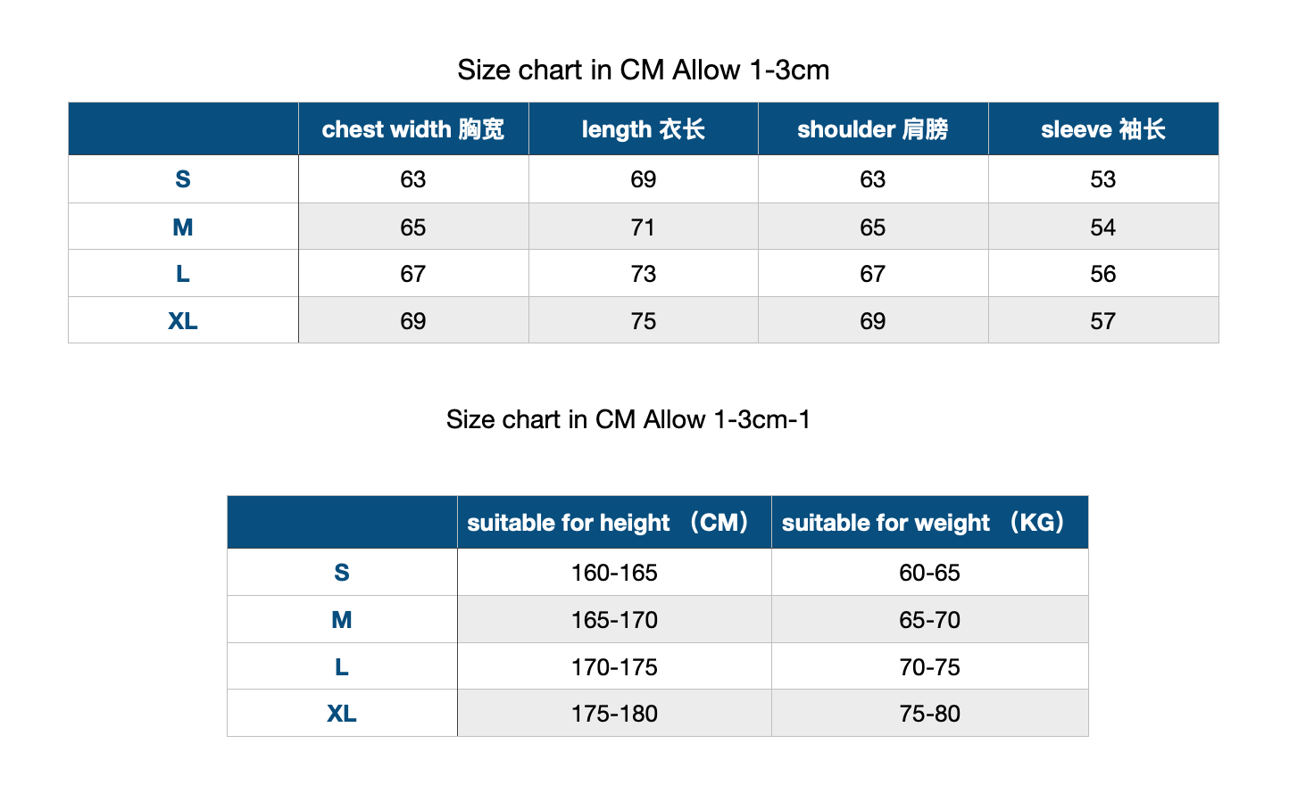Select the 'Size chart in CM Allow 1-3cm-1' title
The image size is (1289, 810).
click(x=628, y=419)
